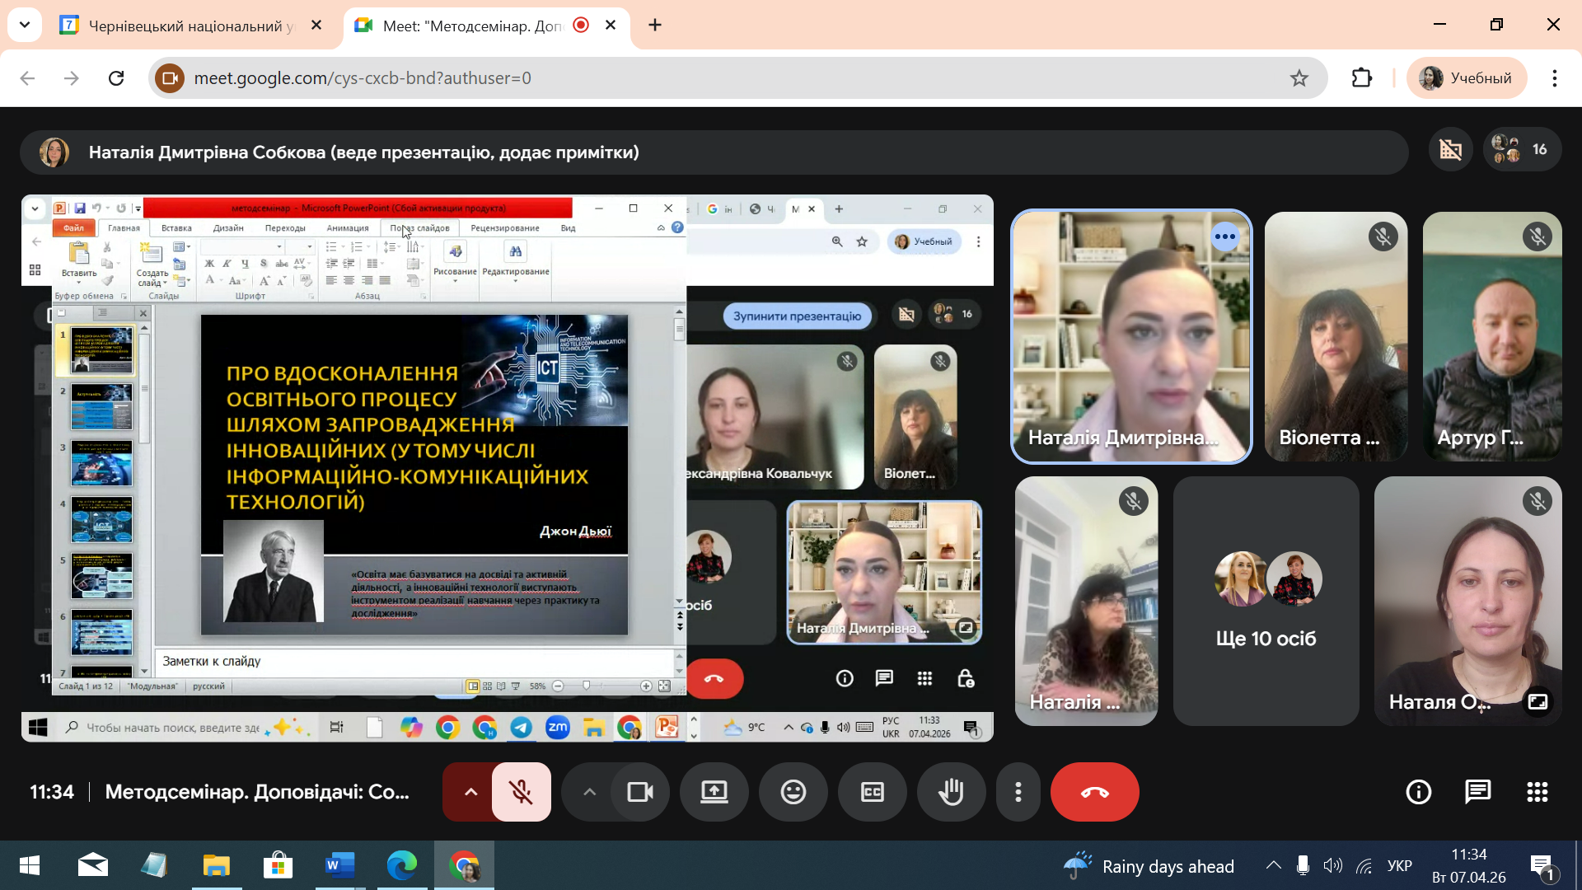Click Заметки к слайду notes field

tap(414, 662)
